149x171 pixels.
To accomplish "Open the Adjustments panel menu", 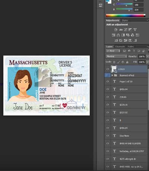I will pyautogui.click(x=148, y=20).
